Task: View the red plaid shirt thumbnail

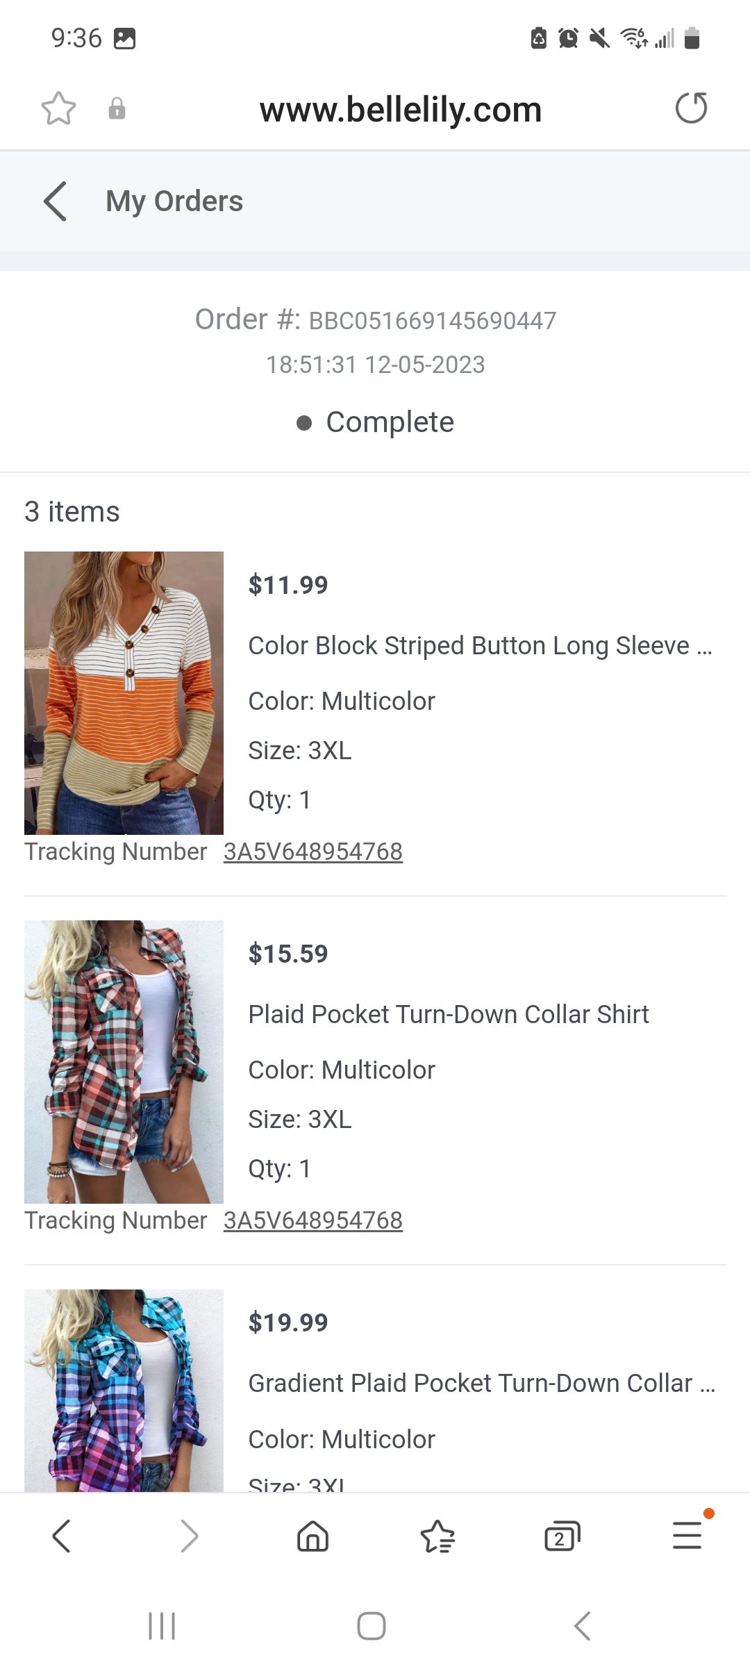Action: 124,1061
